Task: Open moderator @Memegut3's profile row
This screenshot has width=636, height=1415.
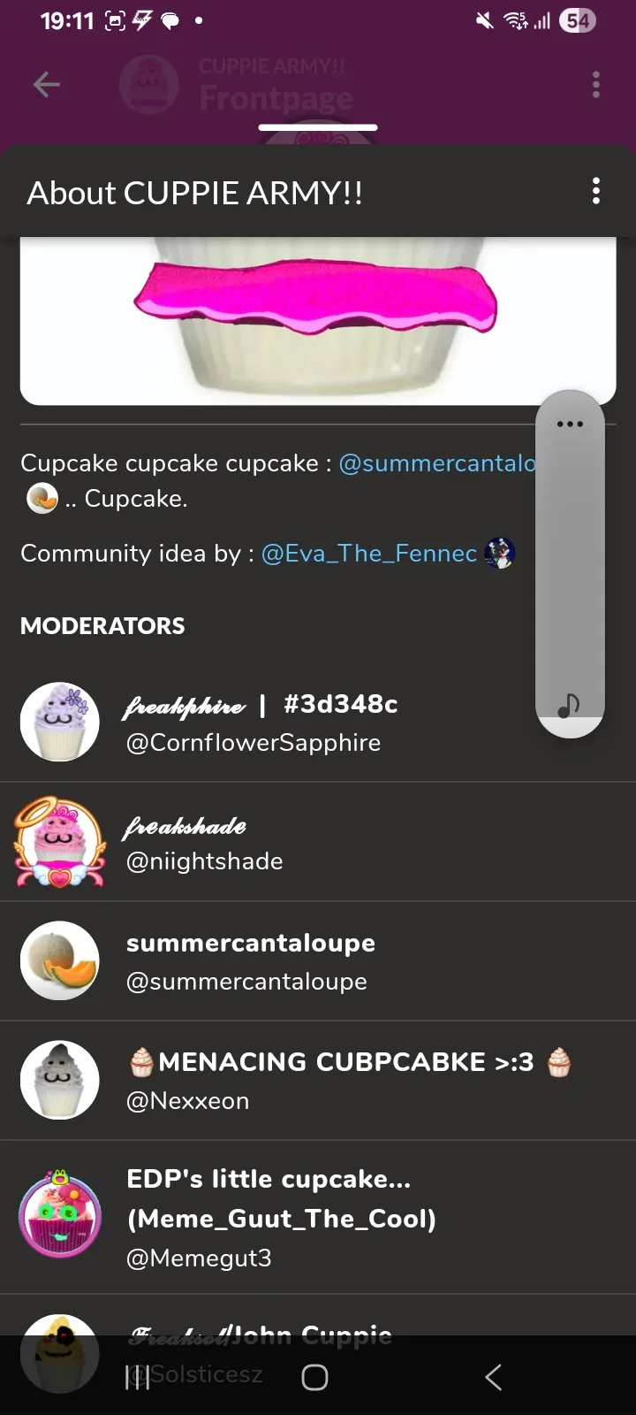Action: (353, 1218)
